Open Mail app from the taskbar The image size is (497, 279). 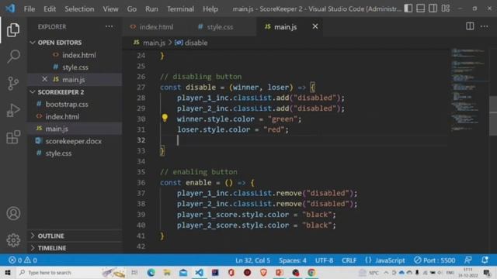tap(183, 272)
